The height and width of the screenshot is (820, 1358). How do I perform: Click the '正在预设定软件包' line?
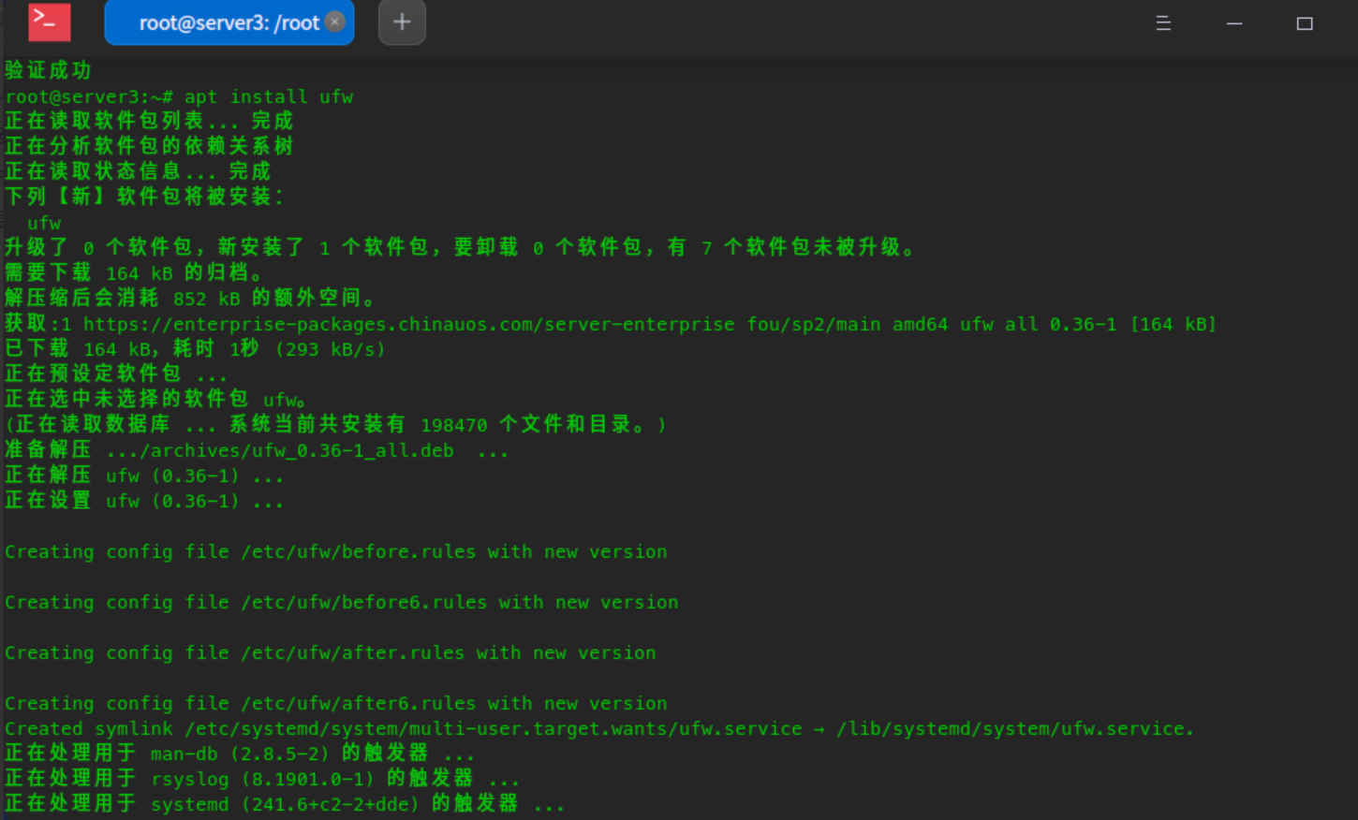(116, 373)
